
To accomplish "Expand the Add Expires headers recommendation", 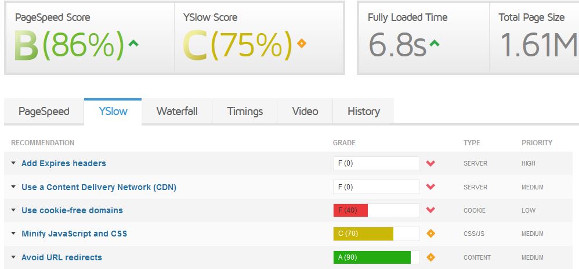I will 13,164.
